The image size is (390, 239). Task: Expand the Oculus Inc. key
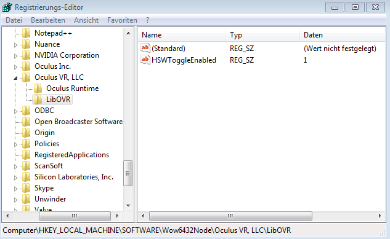coord(15,67)
